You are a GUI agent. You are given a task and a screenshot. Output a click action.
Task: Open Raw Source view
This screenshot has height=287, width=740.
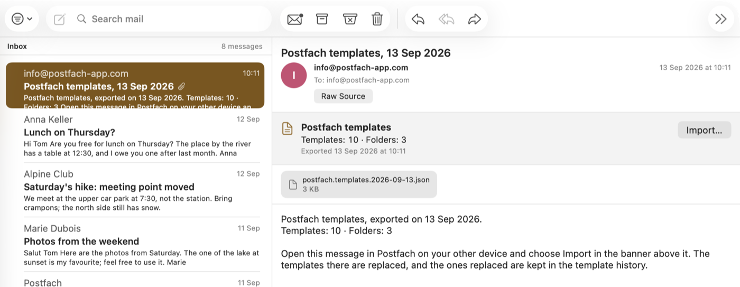(343, 96)
